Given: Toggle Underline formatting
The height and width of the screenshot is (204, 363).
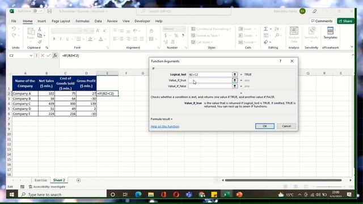Looking at the screenshot, I should (x=67, y=39).
